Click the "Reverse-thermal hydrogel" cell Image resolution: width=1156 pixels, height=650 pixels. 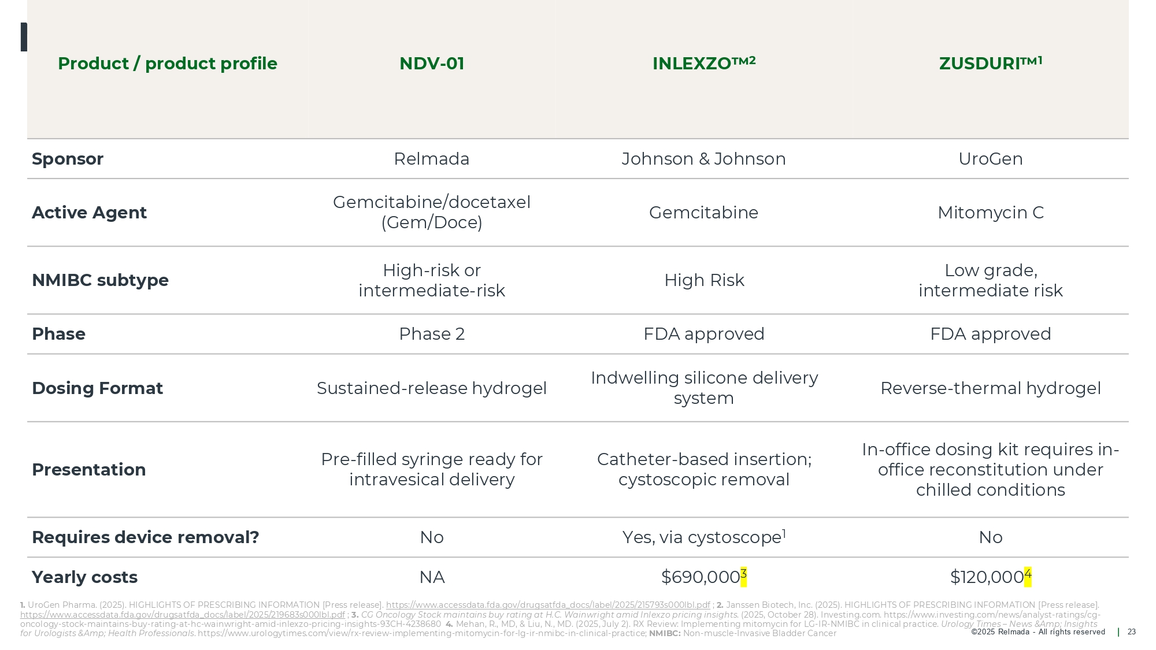tap(990, 388)
